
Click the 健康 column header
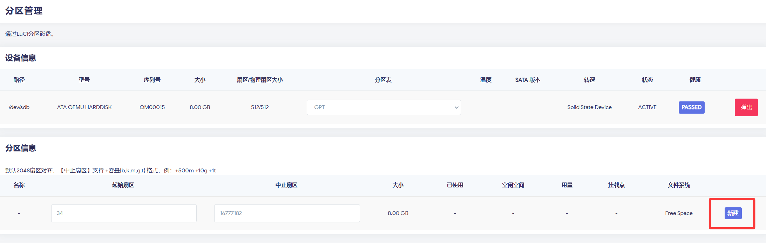coord(695,80)
